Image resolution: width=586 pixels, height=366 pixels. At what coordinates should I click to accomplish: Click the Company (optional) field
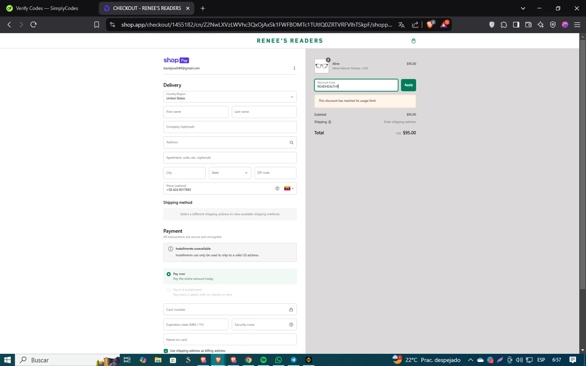coord(230,127)
